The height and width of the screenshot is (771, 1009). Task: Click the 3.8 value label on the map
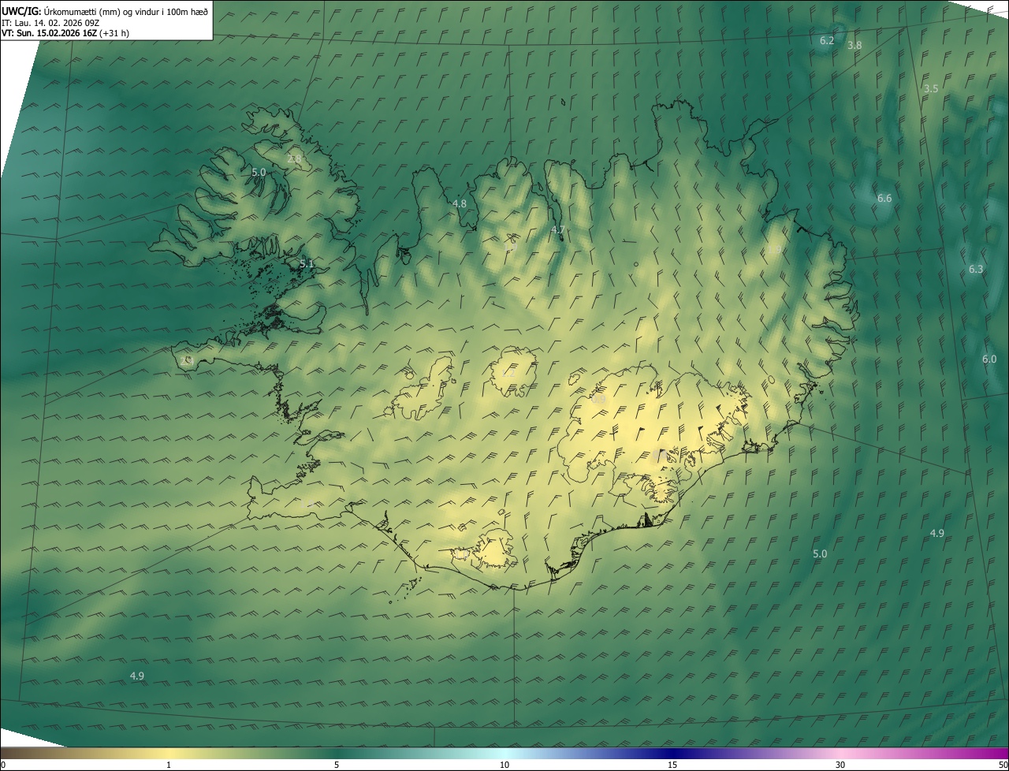coord(854,46)
